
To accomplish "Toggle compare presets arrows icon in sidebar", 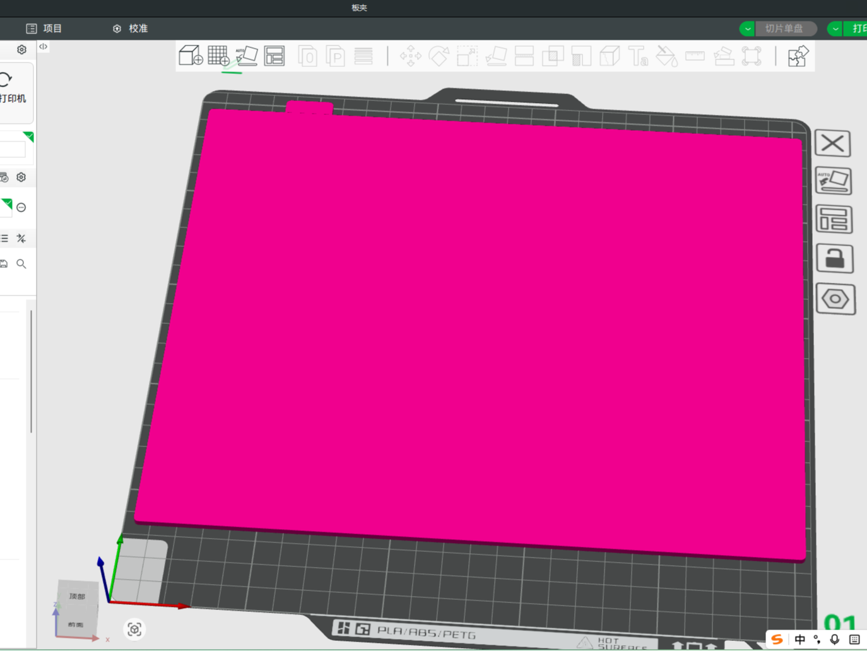I will pos(21,238).
